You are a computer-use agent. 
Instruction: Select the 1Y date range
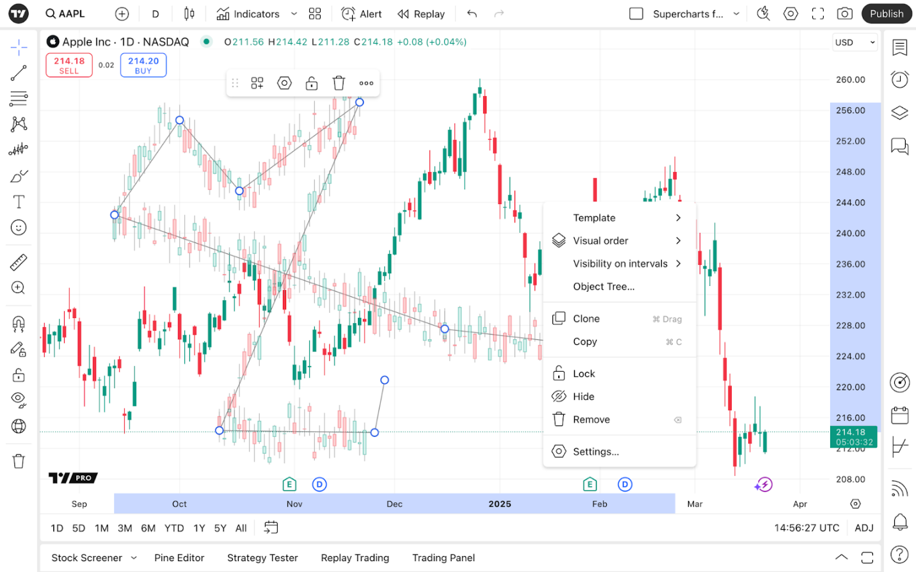pyautogui.click(x=199, y=528)
